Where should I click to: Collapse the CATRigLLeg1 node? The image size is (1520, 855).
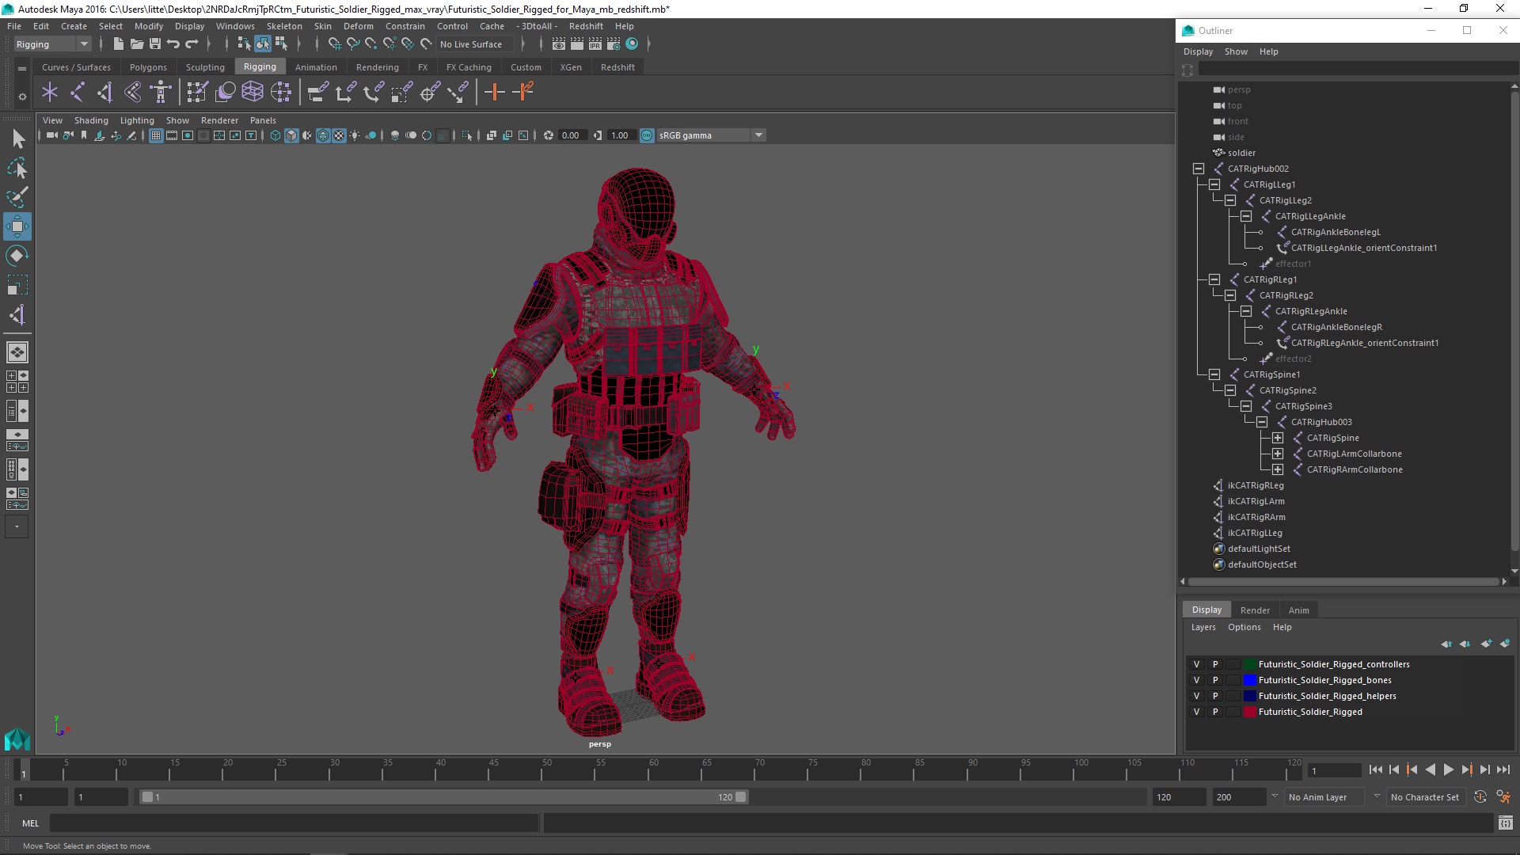(x=1214, y=184)
